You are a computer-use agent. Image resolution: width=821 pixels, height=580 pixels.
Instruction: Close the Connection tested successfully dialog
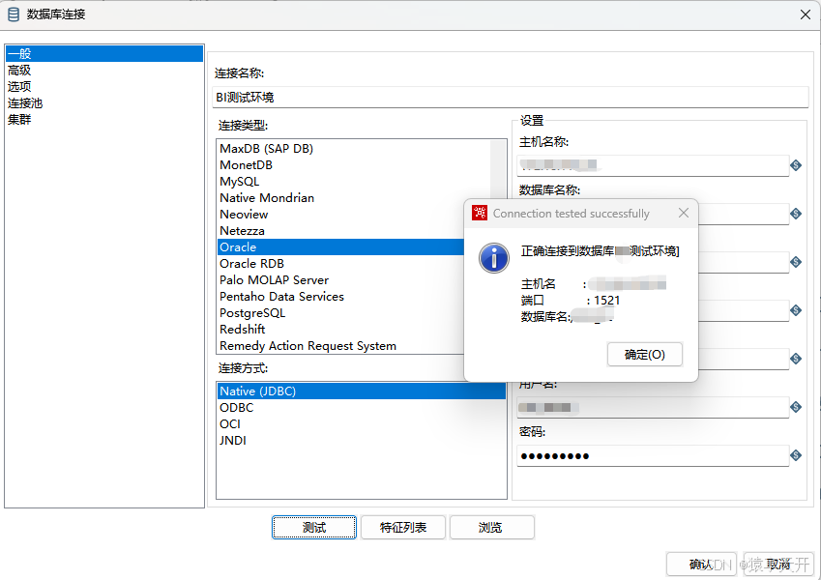coord(684,213)
